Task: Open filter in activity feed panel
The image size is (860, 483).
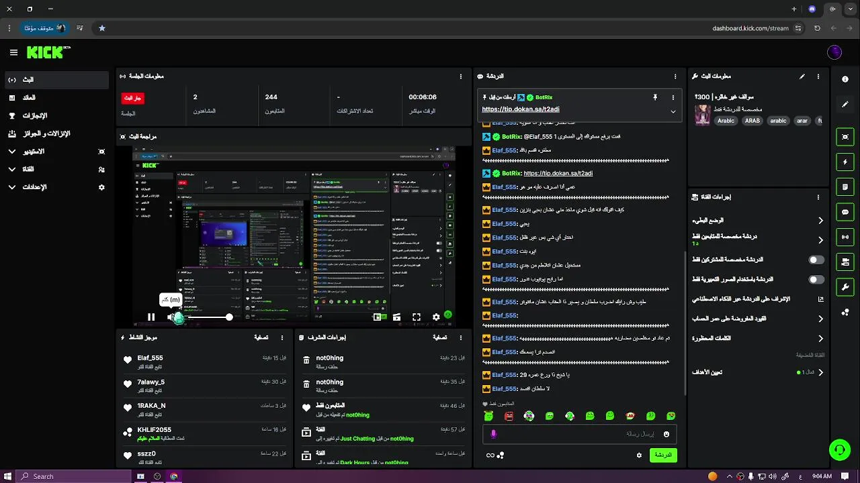Action: click(261, 337)
